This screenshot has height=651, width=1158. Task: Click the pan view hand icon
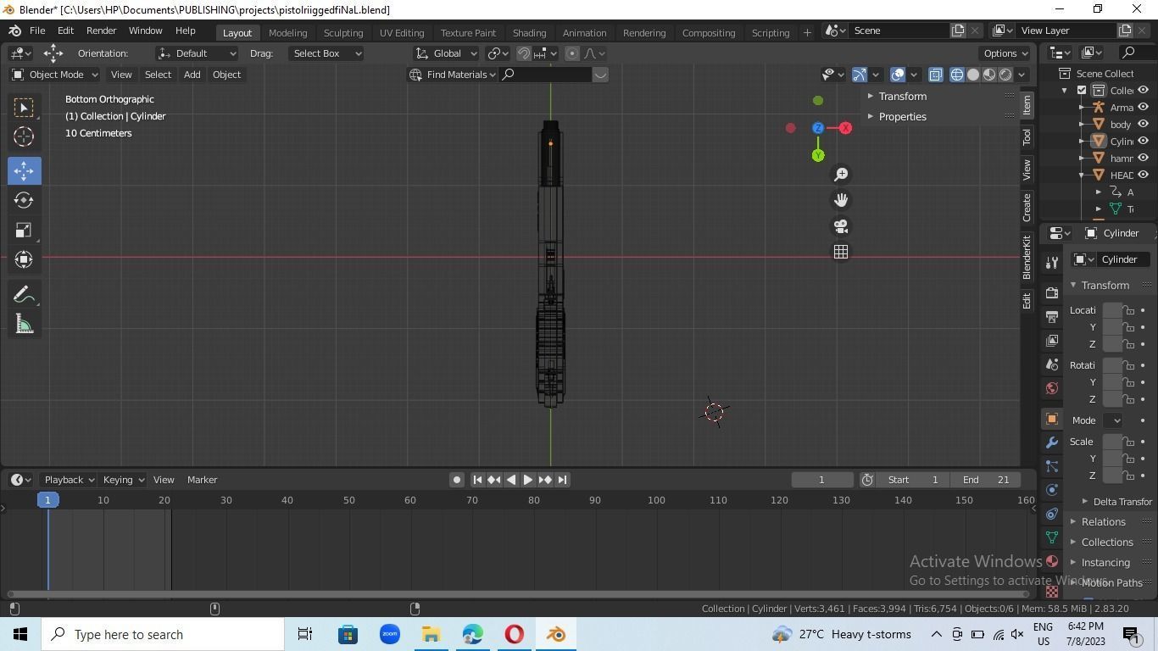[841, 200]
